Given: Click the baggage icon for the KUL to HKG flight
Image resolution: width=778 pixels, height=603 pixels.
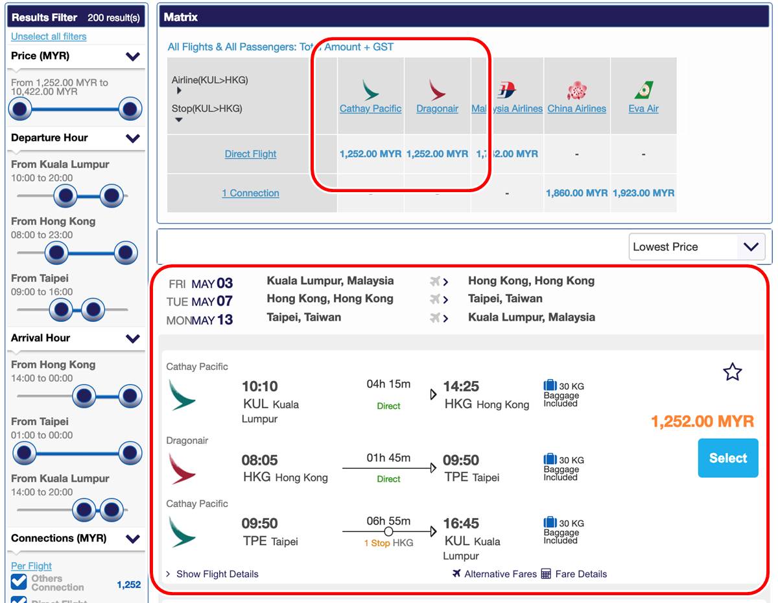Looking at the screenshot, I should [x=550, y=386].
